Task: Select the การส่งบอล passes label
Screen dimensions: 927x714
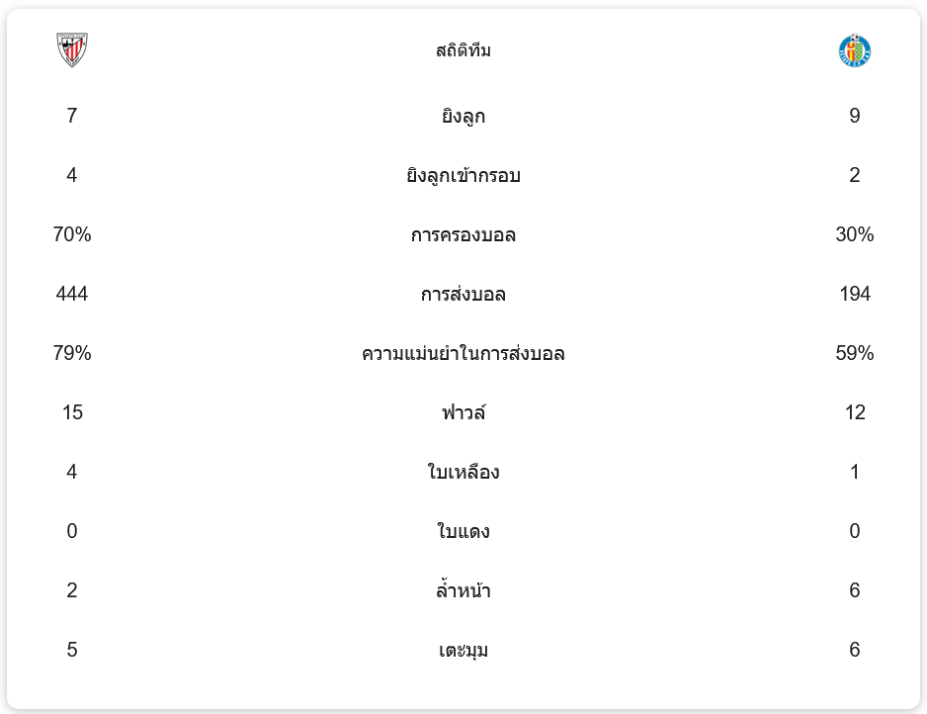Action: pyautogui.click(x=463, y=295)
